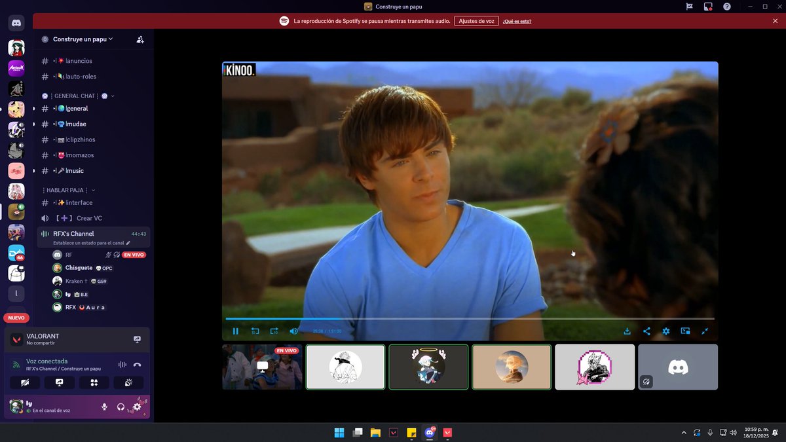Open the pink cherry server icon
786x442 pixels.
pos(16,171)
